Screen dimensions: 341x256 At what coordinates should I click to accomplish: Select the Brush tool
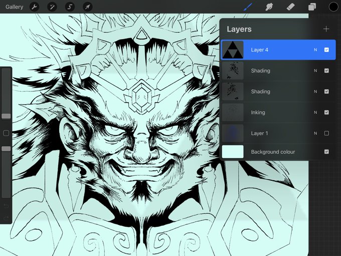click(248, 7)
